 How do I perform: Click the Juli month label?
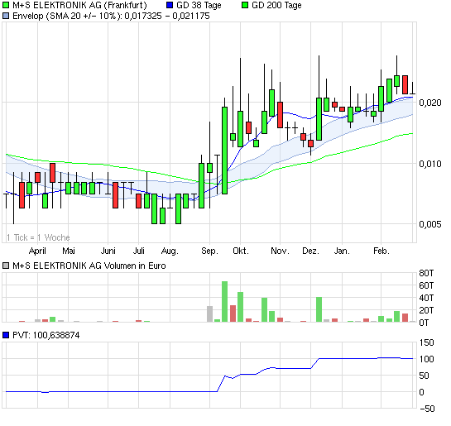click(x=139, y=251)
